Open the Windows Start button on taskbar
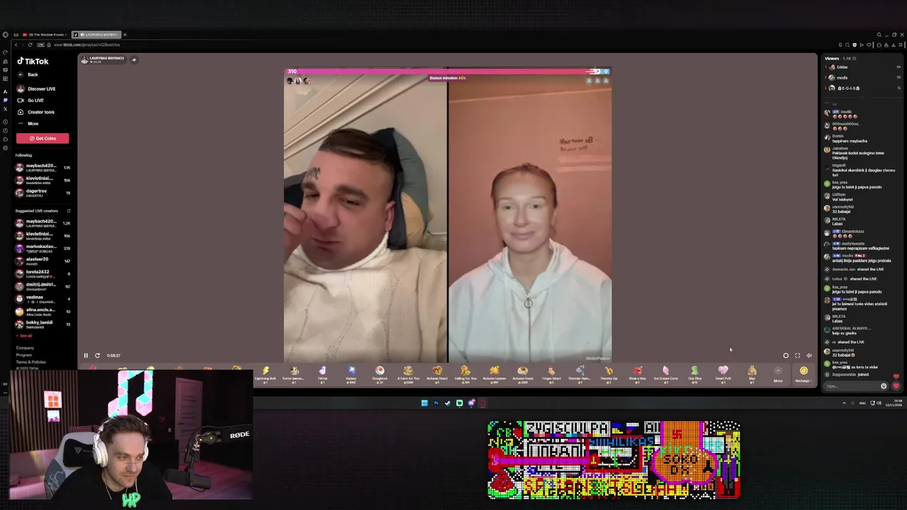Viewport: 907px width, 510px height. (x=424, y=403)
